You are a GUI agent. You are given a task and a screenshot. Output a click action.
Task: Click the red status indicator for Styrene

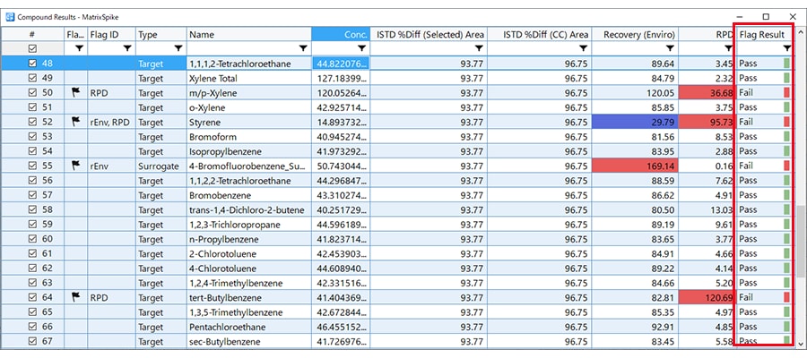click(x=786, y=121)
